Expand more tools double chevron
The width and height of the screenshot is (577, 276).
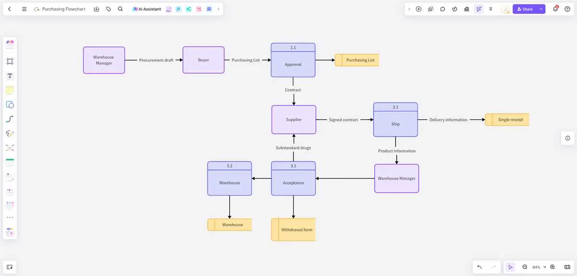tap(490, 9)
